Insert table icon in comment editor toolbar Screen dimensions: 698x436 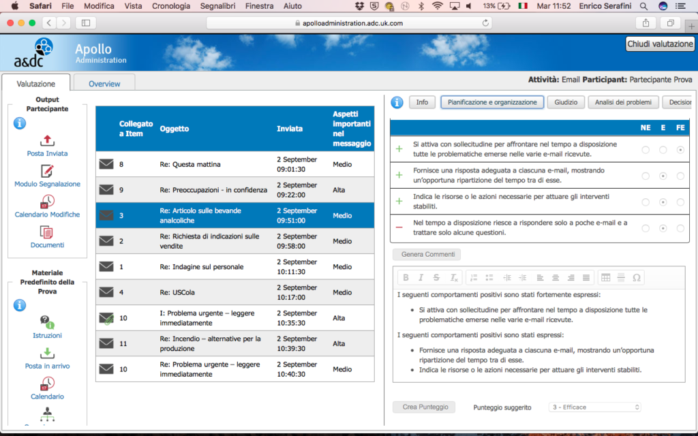click(x=605, y=278)
